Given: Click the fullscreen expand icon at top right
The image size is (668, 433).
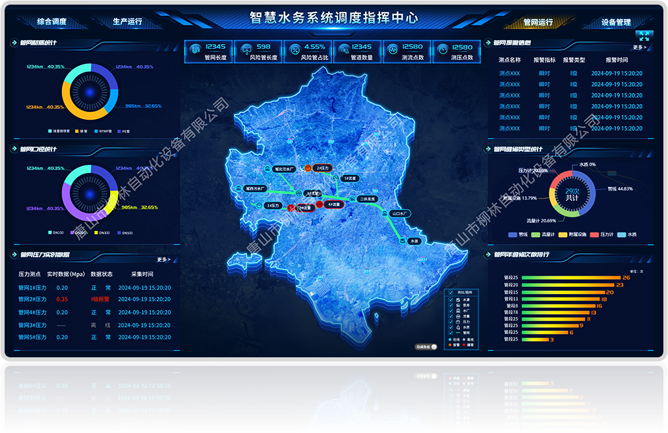Looking at the screenshot, I should (x=643, y=36).
